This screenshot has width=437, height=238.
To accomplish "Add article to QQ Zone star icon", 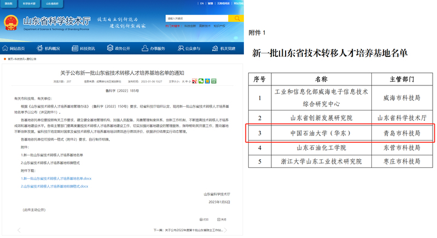I will click(207, 82).
